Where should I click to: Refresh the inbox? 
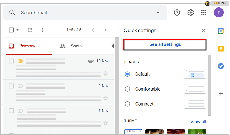[x=30, y=30]
